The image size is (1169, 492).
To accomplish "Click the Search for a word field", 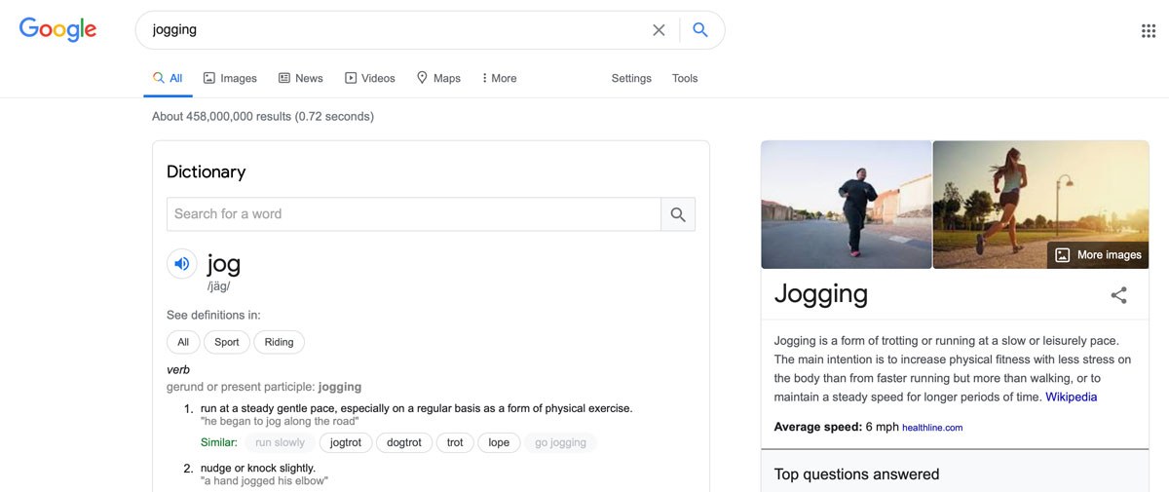I will pos(414,214).
